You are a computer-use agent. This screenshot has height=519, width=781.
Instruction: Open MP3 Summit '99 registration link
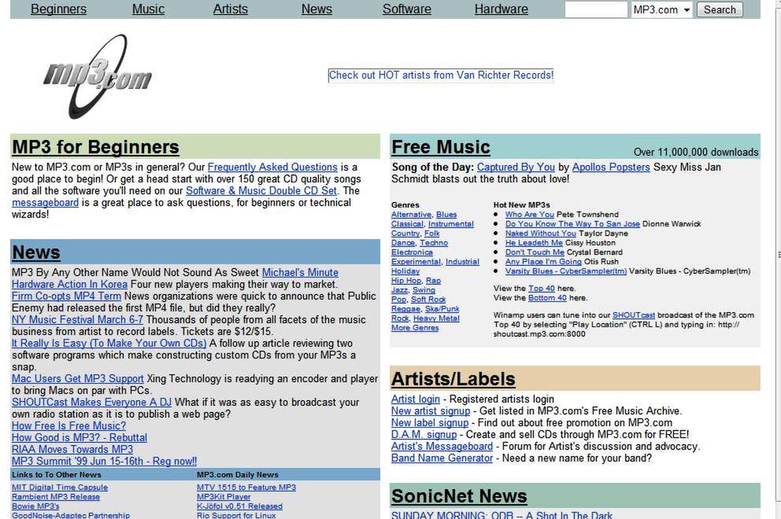104,462
